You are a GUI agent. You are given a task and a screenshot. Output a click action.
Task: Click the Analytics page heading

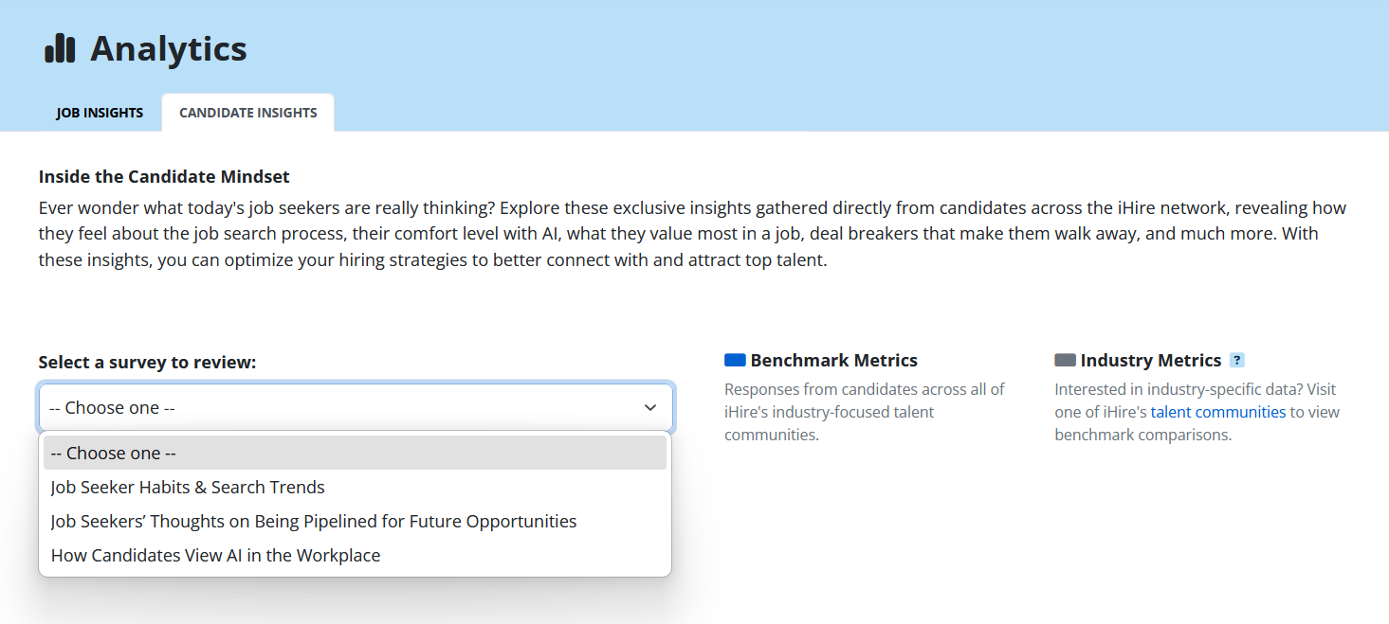pos(168,49)
